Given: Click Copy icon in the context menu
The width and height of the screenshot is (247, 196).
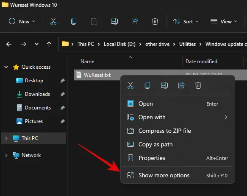Looking at the screenshot, I should [x=147, y=85].
